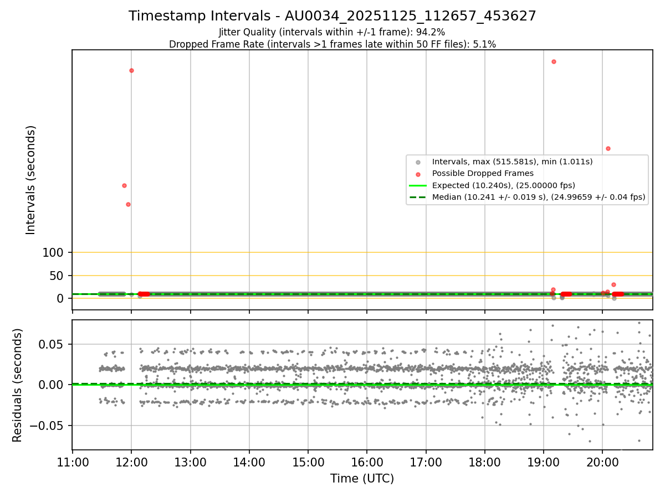Viewport: 665px width, 498px height.
Task: Click legend entry 'Expected (10.240s), (25.00000 fps)'
Action: tap(504, 185)
